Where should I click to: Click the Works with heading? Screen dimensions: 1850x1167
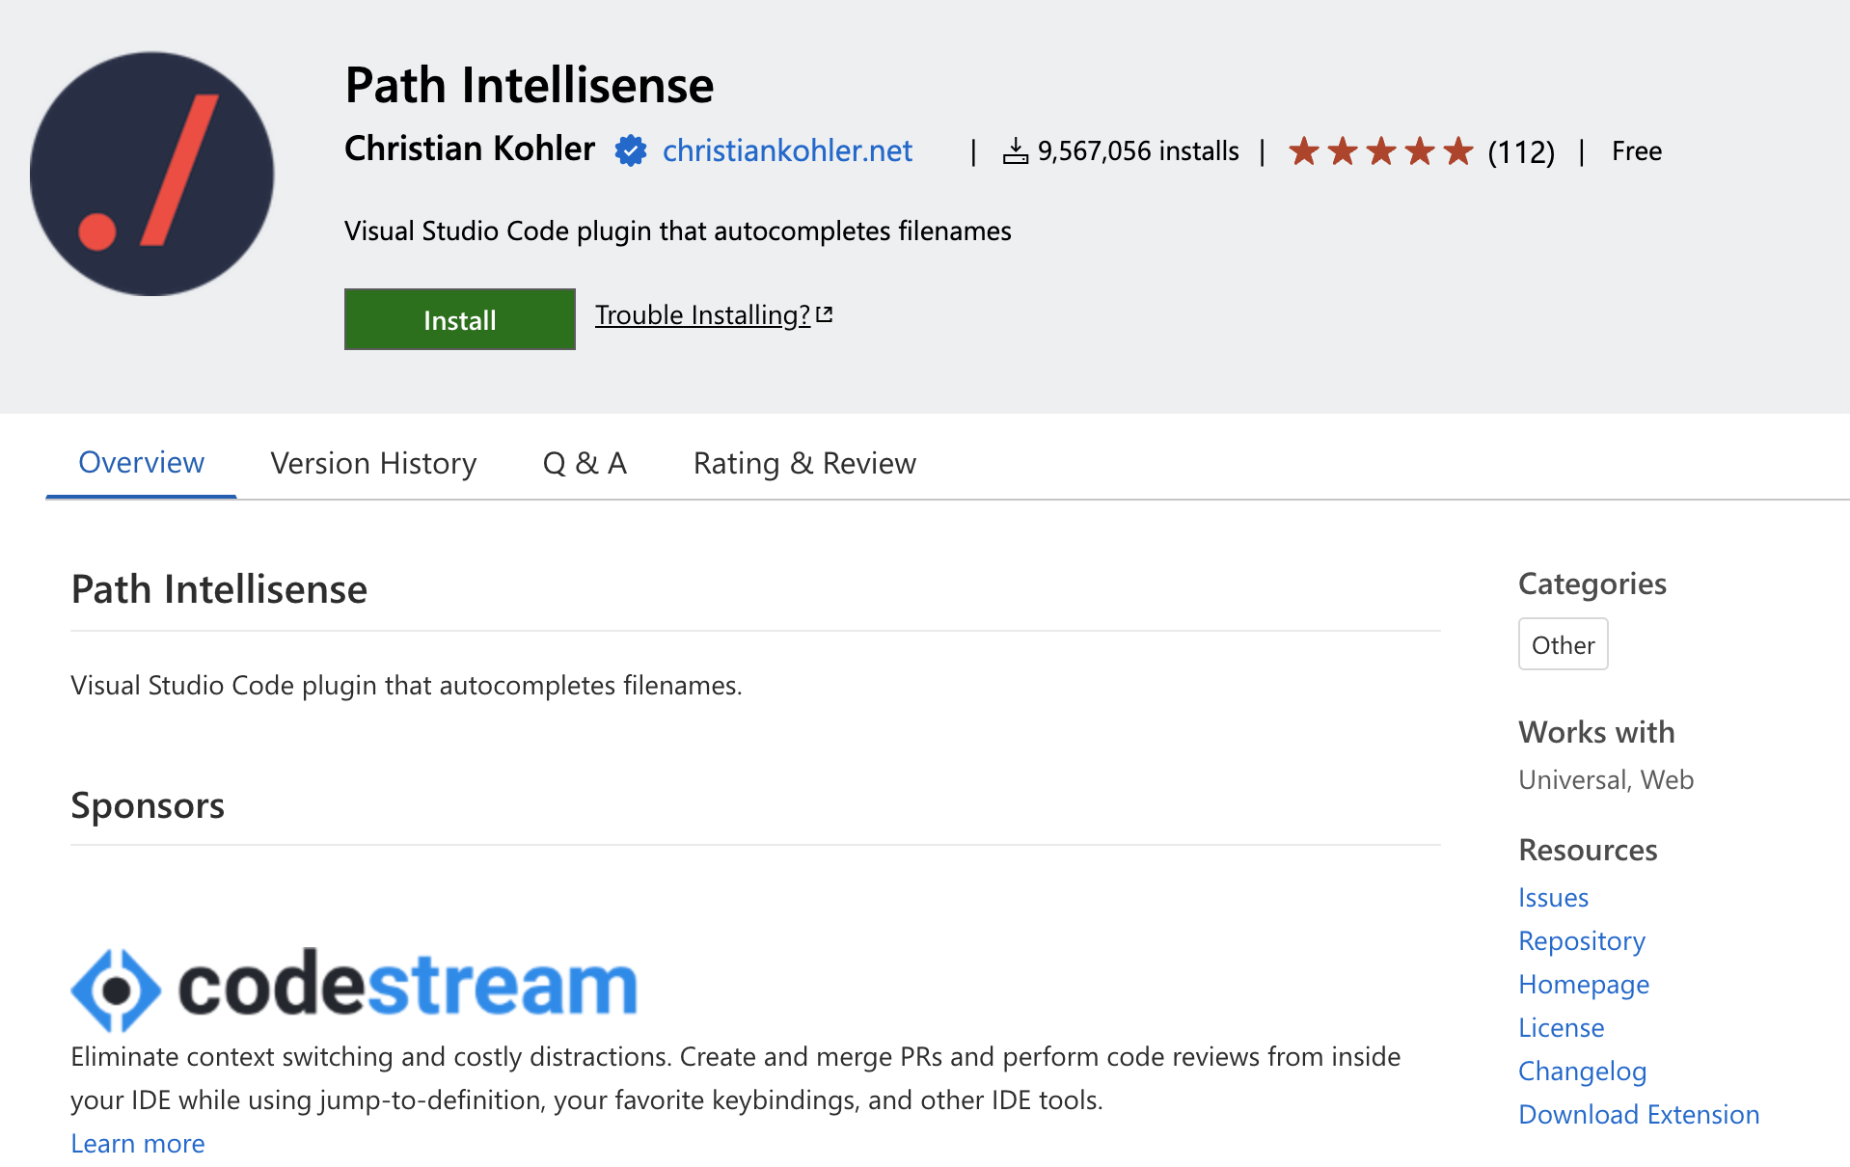pyautogui.click(x=1596, y=732)
